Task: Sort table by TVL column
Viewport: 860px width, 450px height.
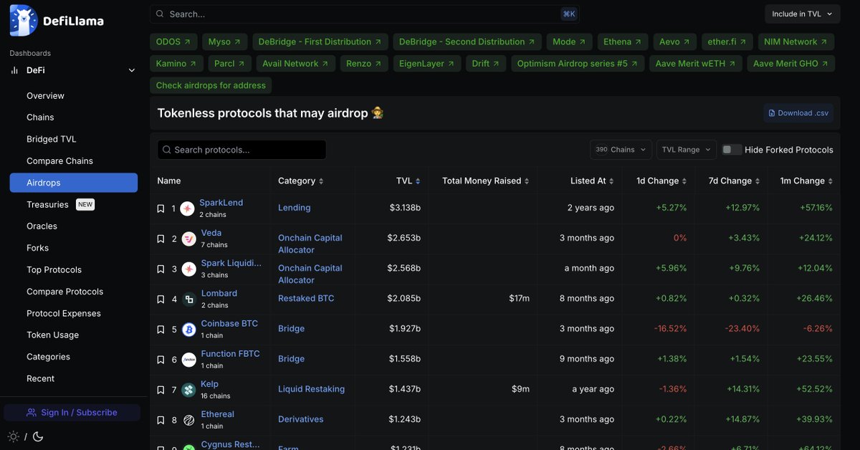Action: (x=408, y=181)
